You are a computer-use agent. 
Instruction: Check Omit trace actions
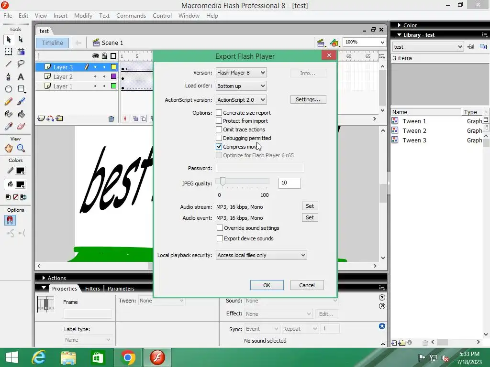coord(219,130)
